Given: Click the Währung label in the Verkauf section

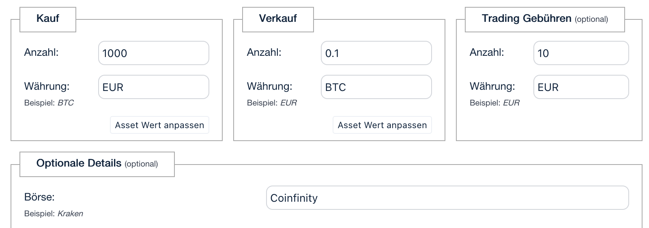Looking at the screenshot, I should (269, 86).
